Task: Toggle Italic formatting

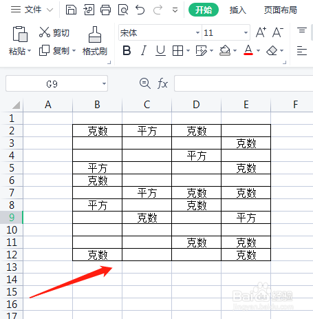Action: pyautogui.click(x=144, y=50)
